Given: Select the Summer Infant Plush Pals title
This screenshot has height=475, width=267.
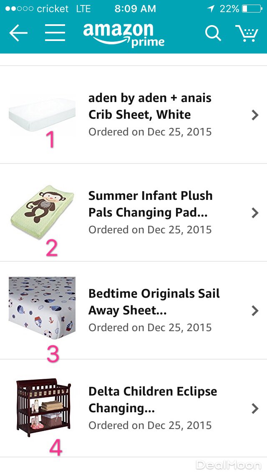Looking at the screenshot, I should point(150,204).
